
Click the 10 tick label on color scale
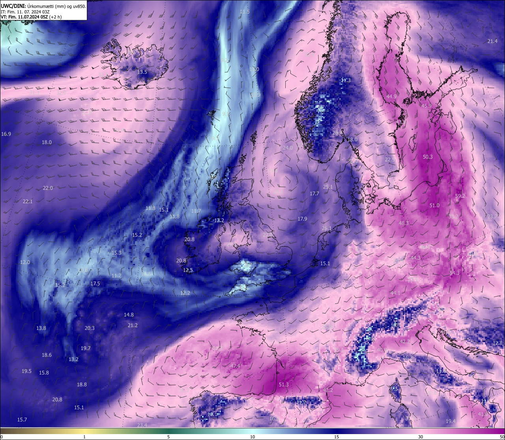tap(252, 437)
